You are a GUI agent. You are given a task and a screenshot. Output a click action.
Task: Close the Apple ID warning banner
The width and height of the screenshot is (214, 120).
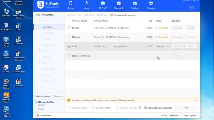point(197,100)
